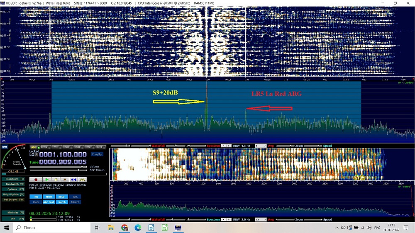The image size is (415, 233).
Task: Open Chrome from the Windows taskbar
Action: (x=124, y=228)
